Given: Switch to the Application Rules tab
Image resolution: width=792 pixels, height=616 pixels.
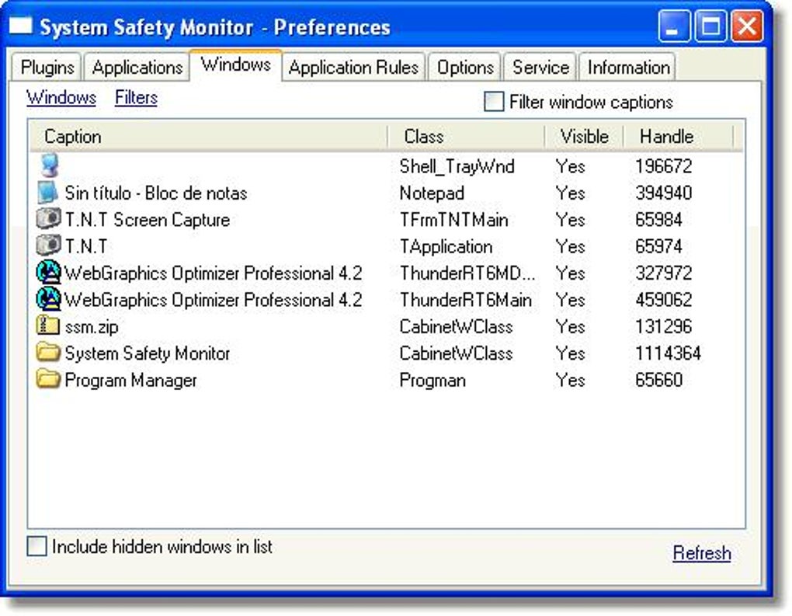Looking at the screenshot, I should (x=353, y=68).
